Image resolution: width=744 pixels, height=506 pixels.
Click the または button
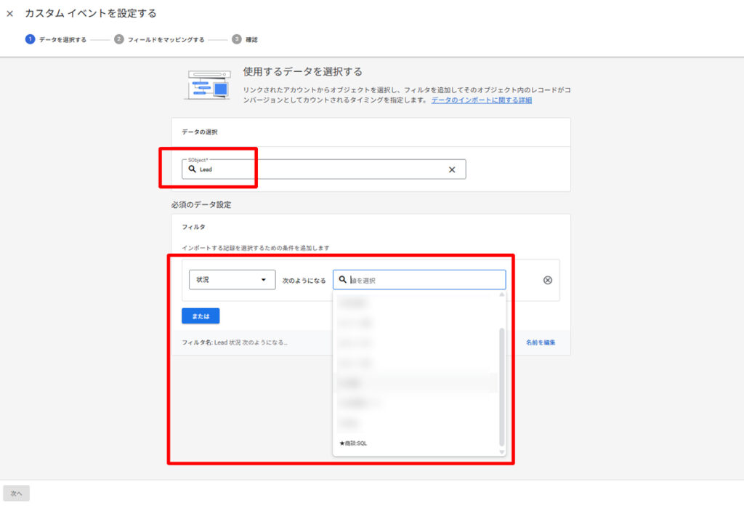point(201,316)
